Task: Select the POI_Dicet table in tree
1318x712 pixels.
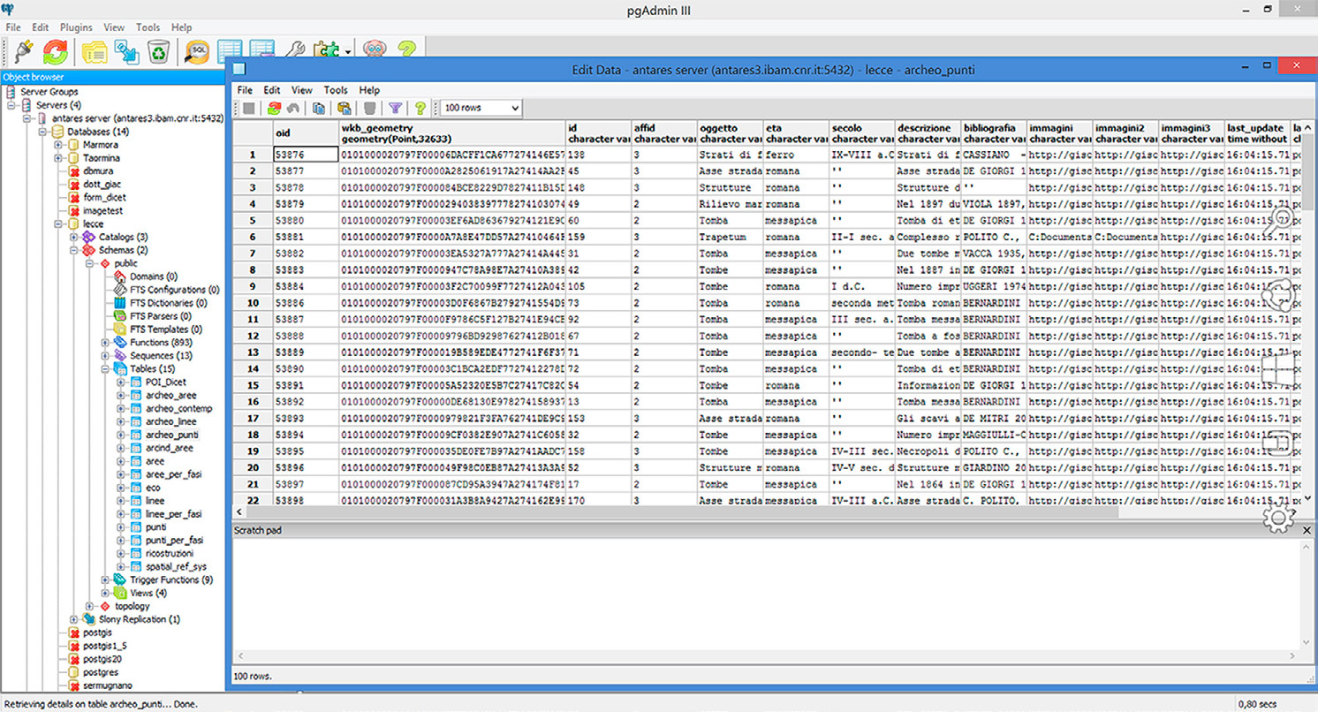Action: pyautogui.click(x=166, y=382)
